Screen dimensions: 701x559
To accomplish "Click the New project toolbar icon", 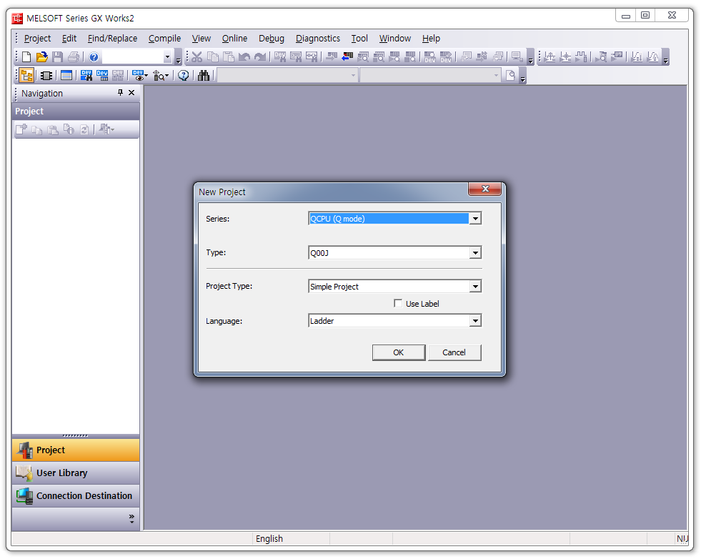I will pos(26,56).
